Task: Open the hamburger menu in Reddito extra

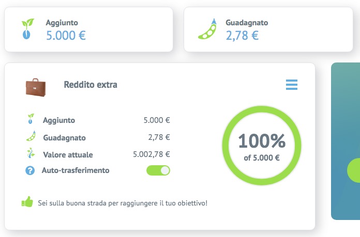Action: point(292,85)
